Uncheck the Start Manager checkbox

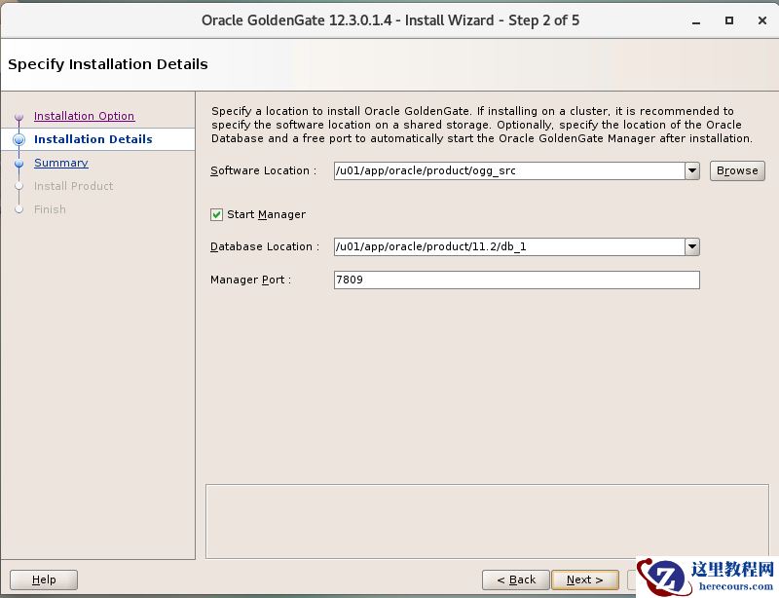pyautogui.click(x=216, y=214)
